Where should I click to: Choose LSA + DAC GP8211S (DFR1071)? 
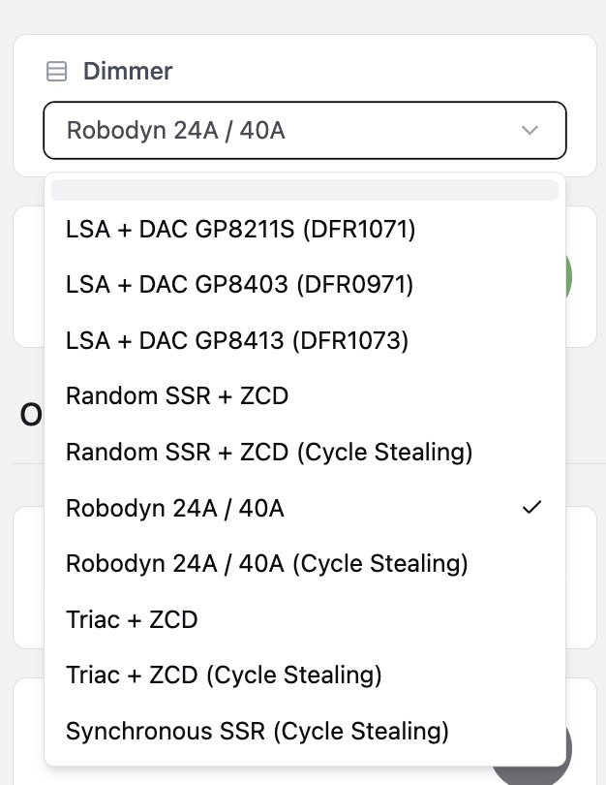tap(240, 230)
